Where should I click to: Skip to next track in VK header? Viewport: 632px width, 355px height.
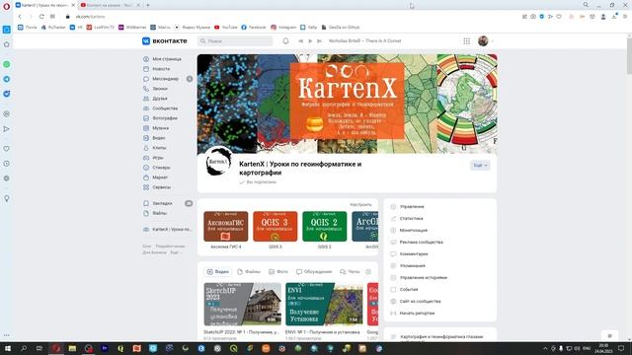pyautogui.click(x=319, y=41)
